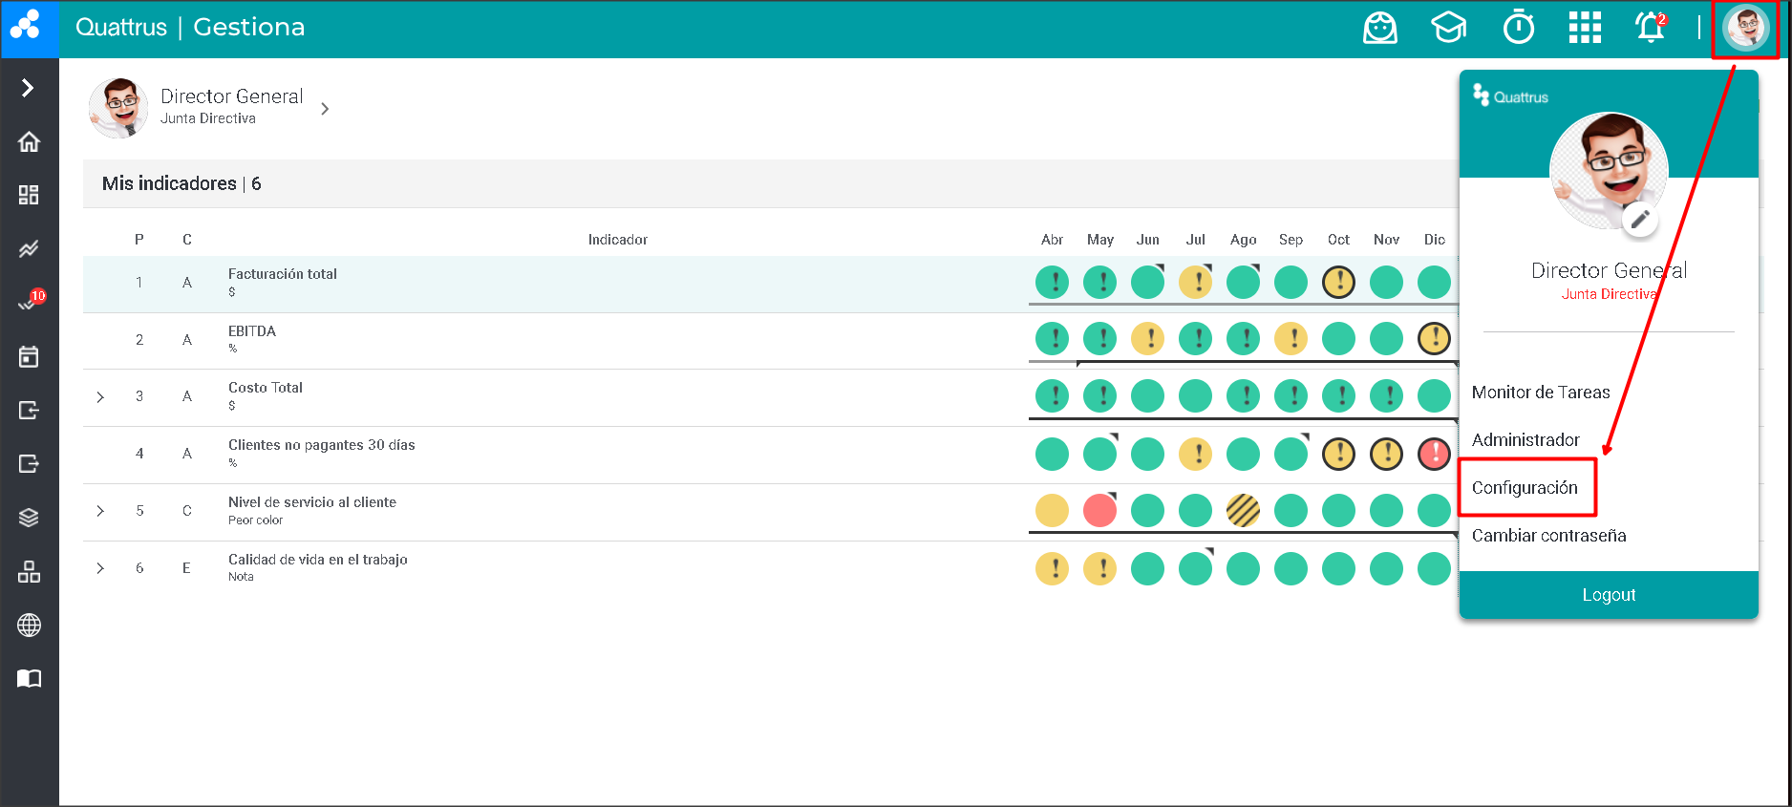This screenshot has height=807, width=1792.
Task: Click red December status circle for Clientes no pagantes
Action: pos(1434,454)
